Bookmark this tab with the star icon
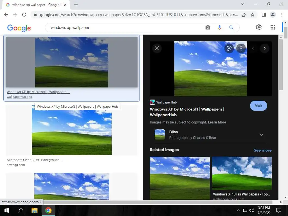This screenshot has width=288, height=216. click(253, 15)
